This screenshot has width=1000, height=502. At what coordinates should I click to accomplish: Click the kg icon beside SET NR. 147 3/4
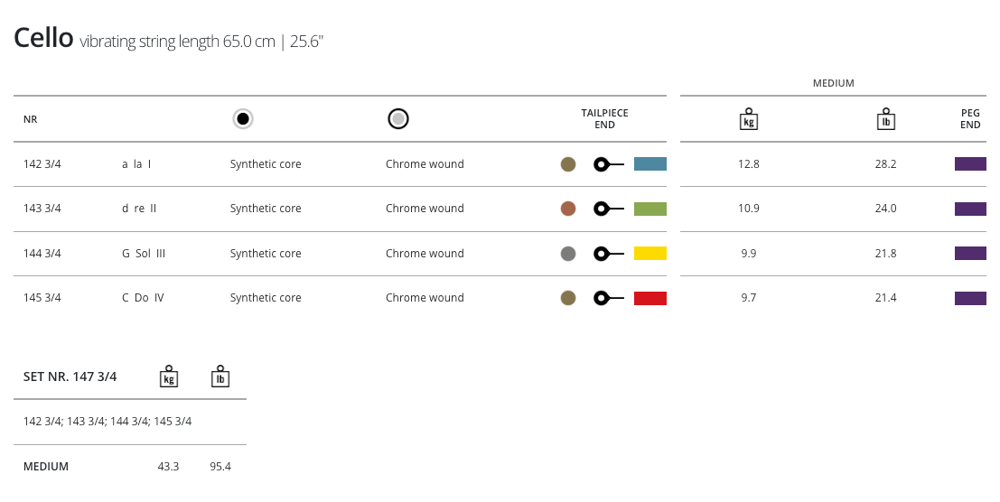tap(168, 376)
